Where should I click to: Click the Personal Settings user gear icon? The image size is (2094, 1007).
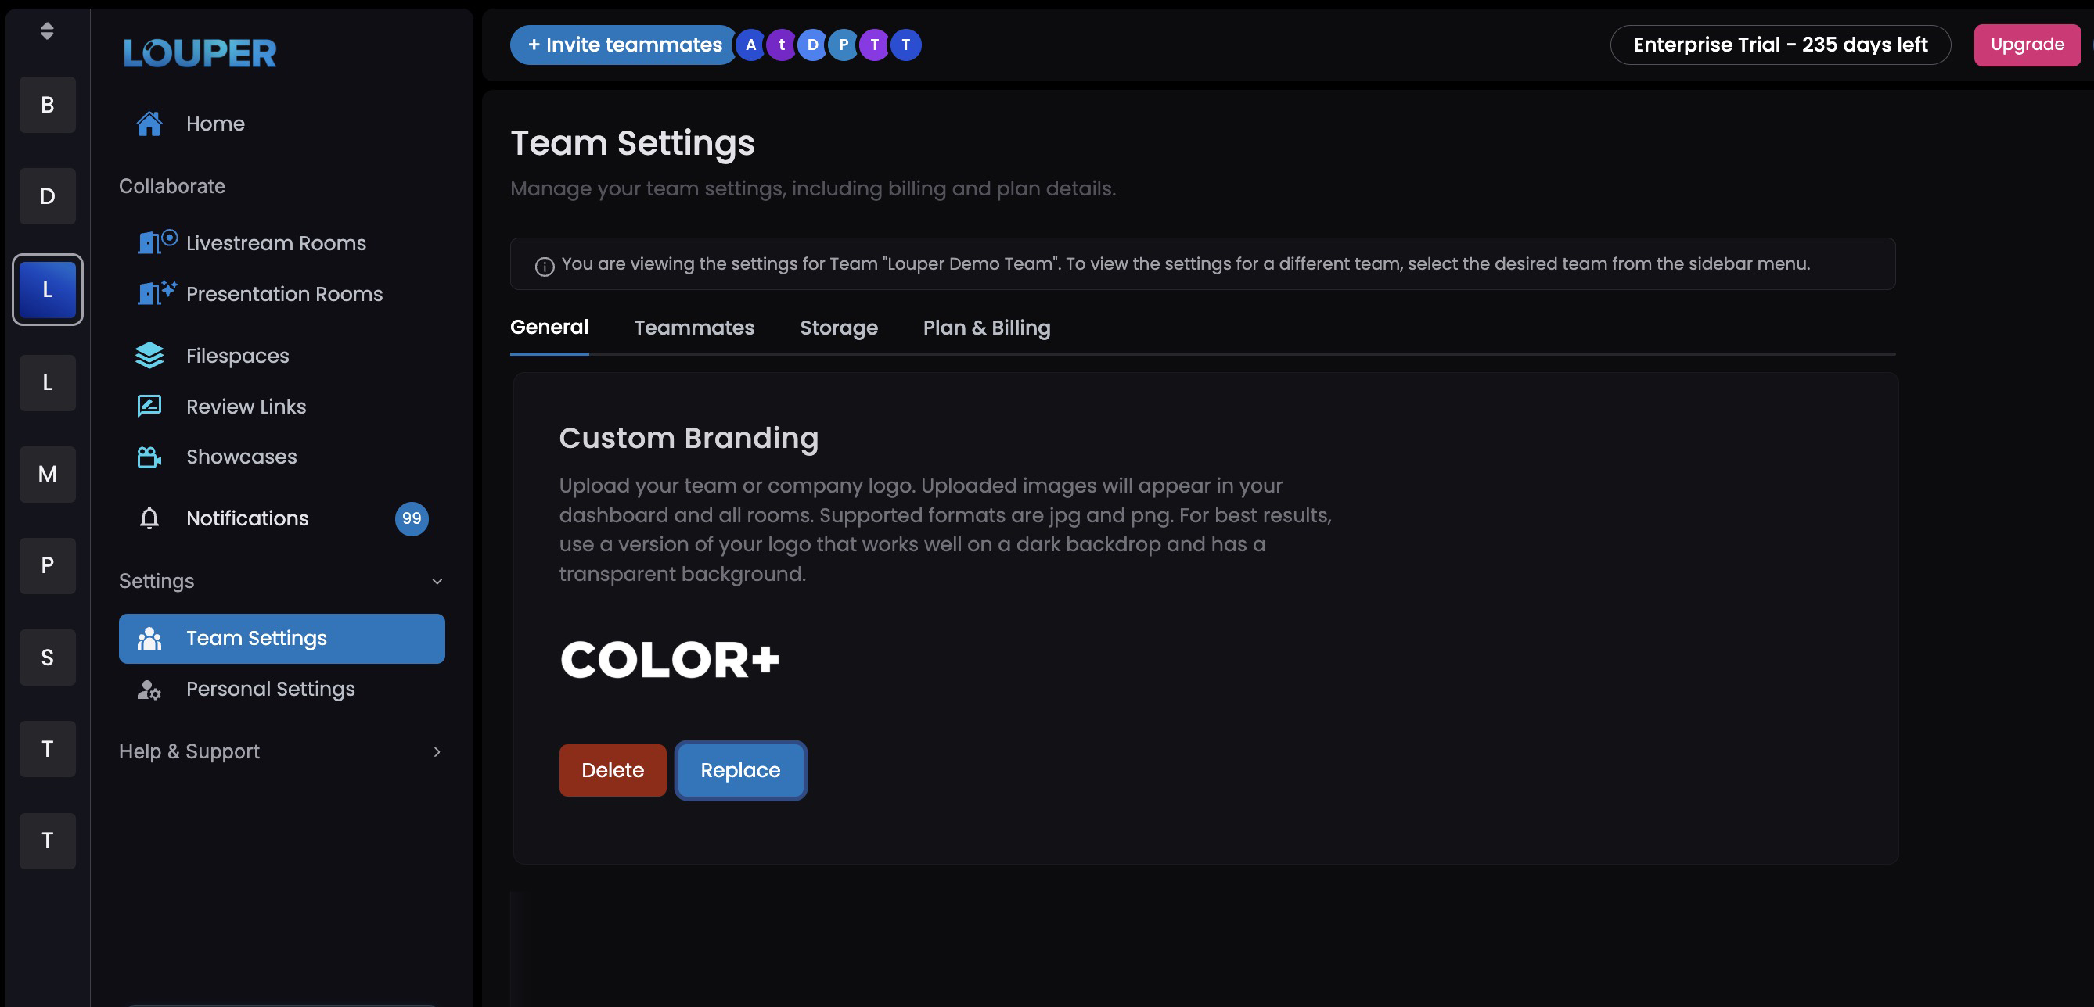(x=149, y=690)
